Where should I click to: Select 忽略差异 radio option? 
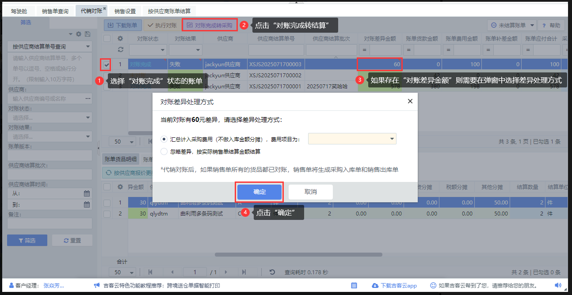coord(164,151)
